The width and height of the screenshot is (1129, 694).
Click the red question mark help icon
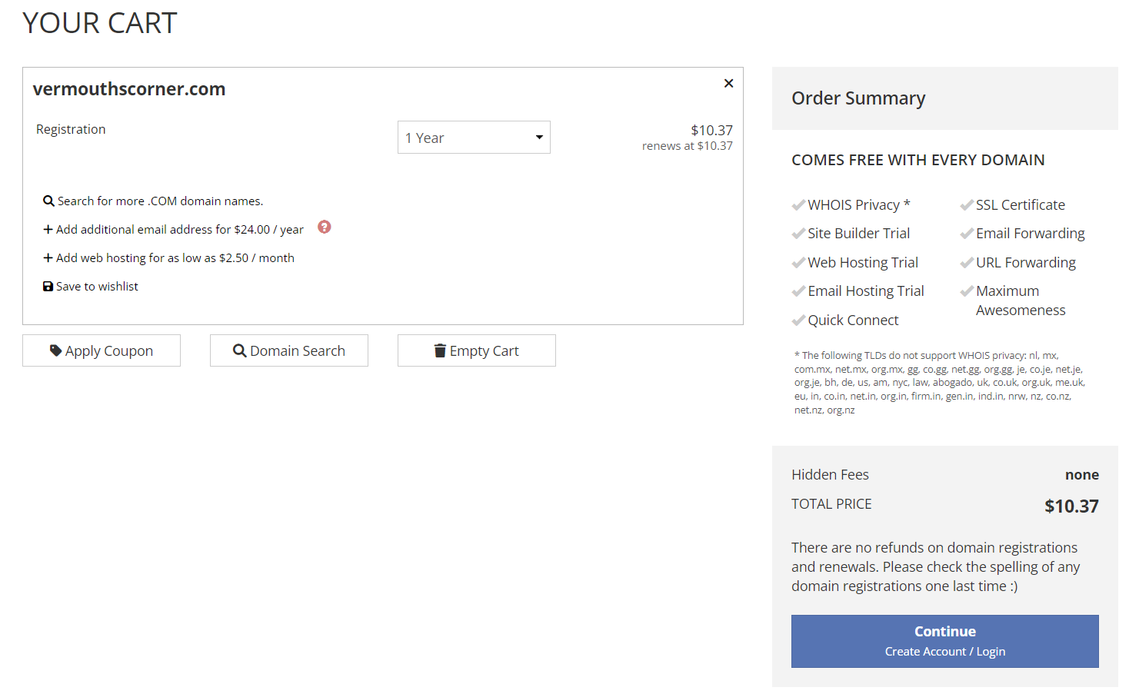[325, 227]
